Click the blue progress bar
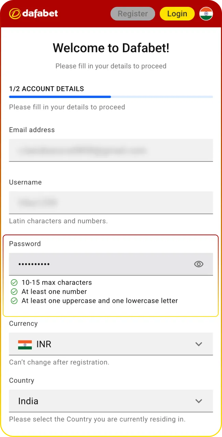The image size is (222, 437). coord(60,97)
